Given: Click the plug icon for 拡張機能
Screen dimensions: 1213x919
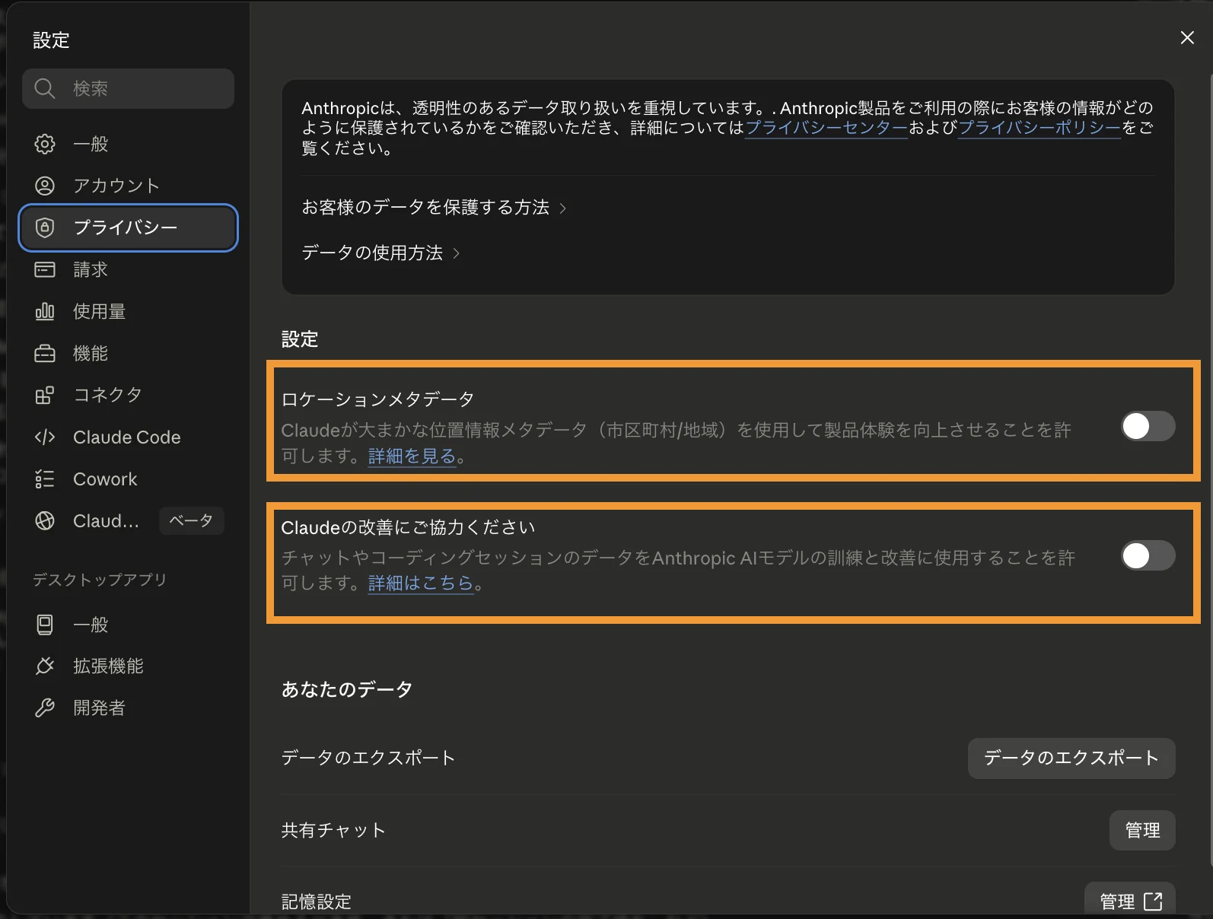Looking at the screenshot, I should click(x=45, y=666).
